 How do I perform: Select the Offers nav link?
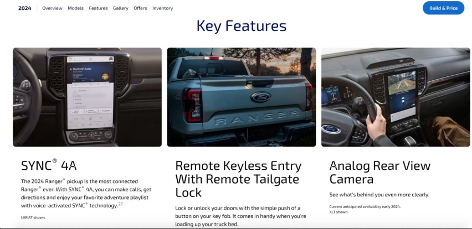point(140,8)
